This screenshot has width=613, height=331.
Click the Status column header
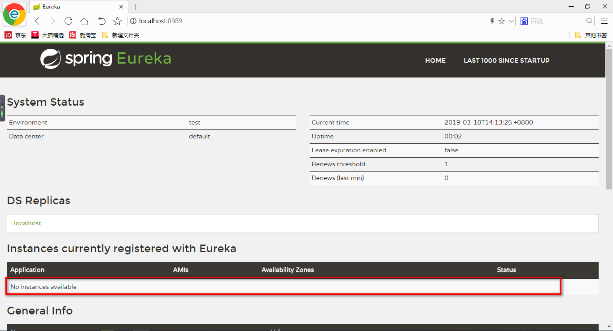(507, 270)
